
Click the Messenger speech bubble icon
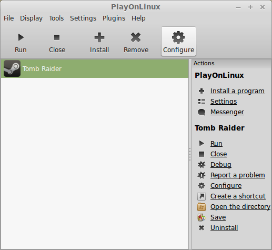click(202, 112)
